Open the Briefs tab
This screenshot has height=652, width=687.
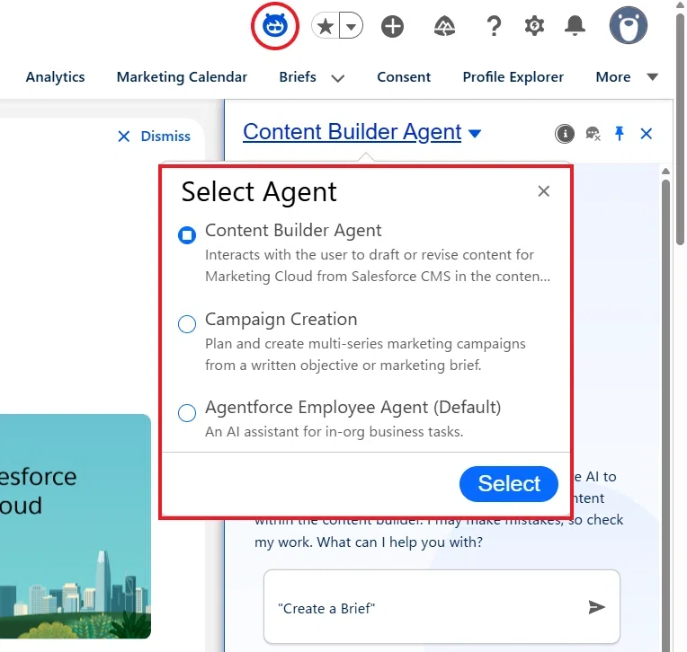point(298,77)
